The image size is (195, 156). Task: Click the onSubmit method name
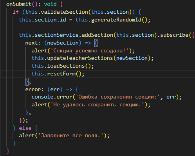point(19,4)
